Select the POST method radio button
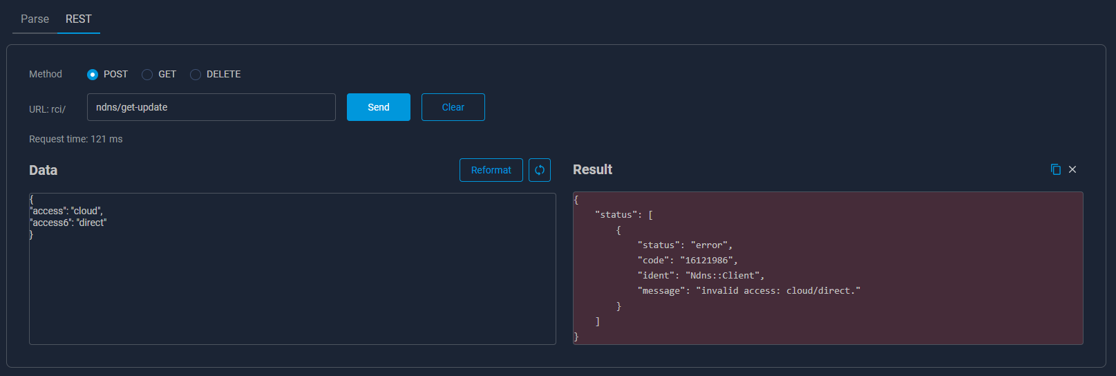Image resolution: width=1116 pixels, height=376 pixels. 93,74
